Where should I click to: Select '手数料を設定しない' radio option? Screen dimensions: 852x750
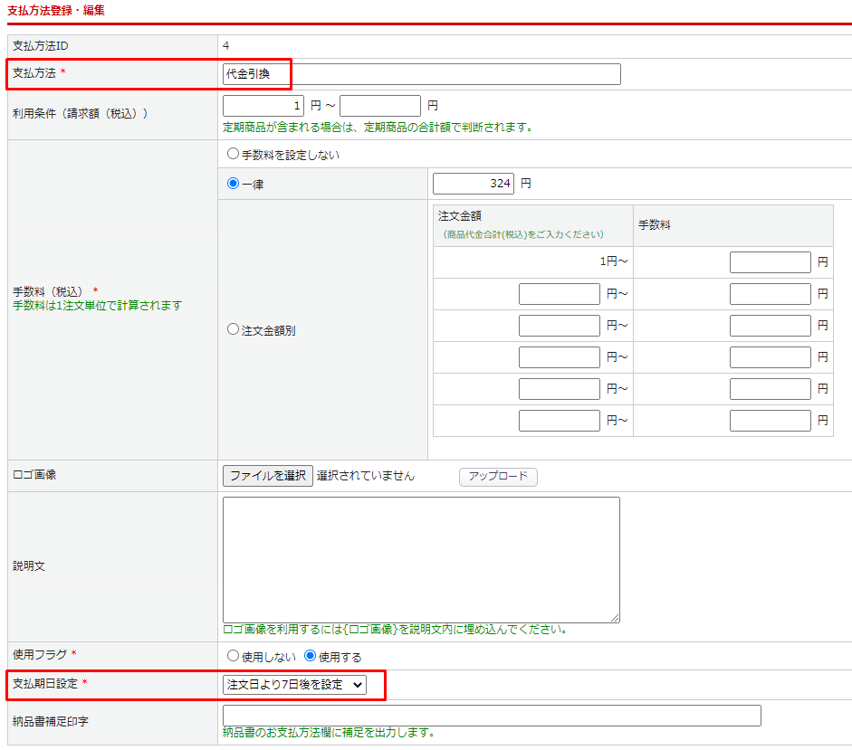pos(233,155)
